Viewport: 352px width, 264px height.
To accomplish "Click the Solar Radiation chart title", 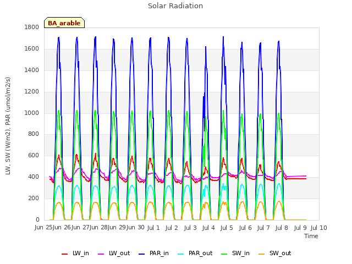I will click(175, 6).
